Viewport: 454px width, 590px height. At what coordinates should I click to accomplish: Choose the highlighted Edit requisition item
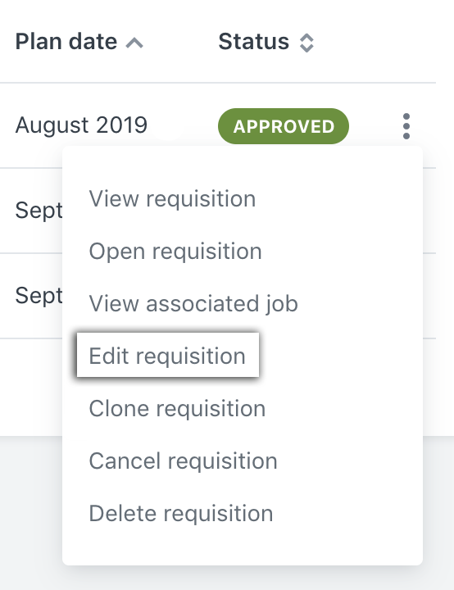(x=167, y=355)
